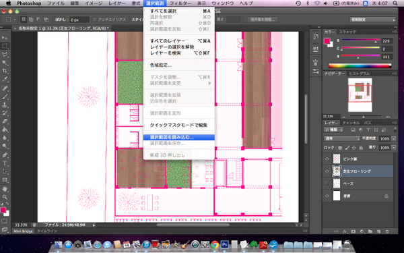Open the layer blend mode dropdown
This screenshot has width=404, height=253.
pyautogui.click(x=342, y=138)
